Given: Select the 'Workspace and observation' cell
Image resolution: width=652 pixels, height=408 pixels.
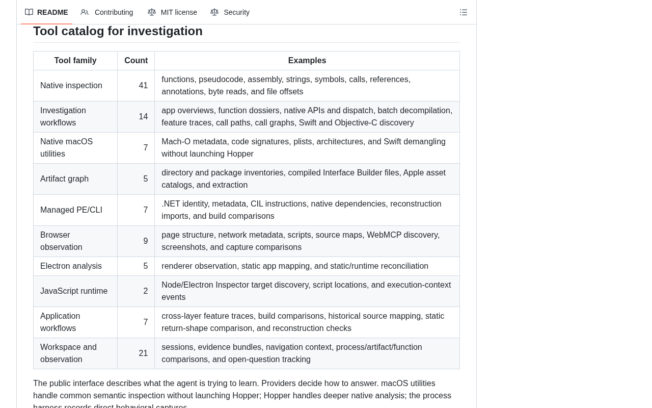Looking at the screenshot, I should point(75,353).
